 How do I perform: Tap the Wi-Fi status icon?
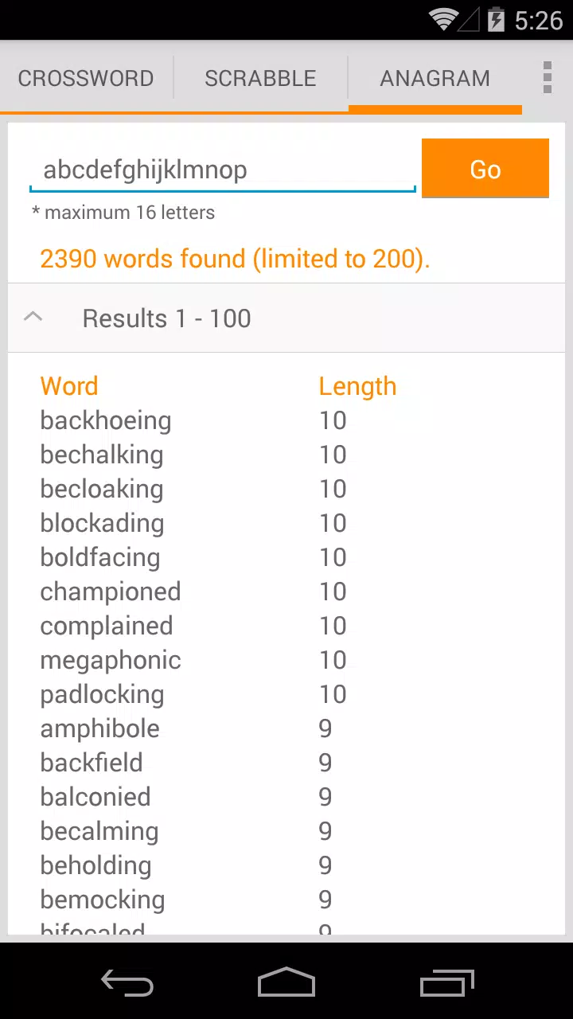point(442,19)
